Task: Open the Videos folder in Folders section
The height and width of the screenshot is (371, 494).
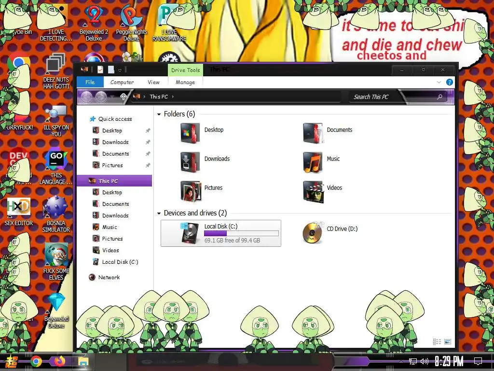Action: [x=322, y=190]
